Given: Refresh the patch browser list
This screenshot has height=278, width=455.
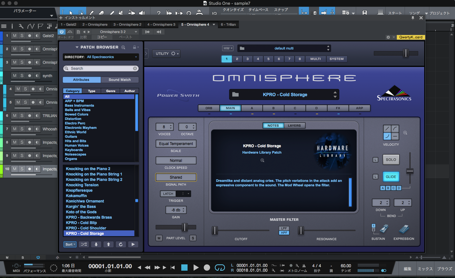Looking at the screenshot, I should [121, 244].
